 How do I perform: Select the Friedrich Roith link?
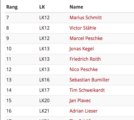point(85,59)
